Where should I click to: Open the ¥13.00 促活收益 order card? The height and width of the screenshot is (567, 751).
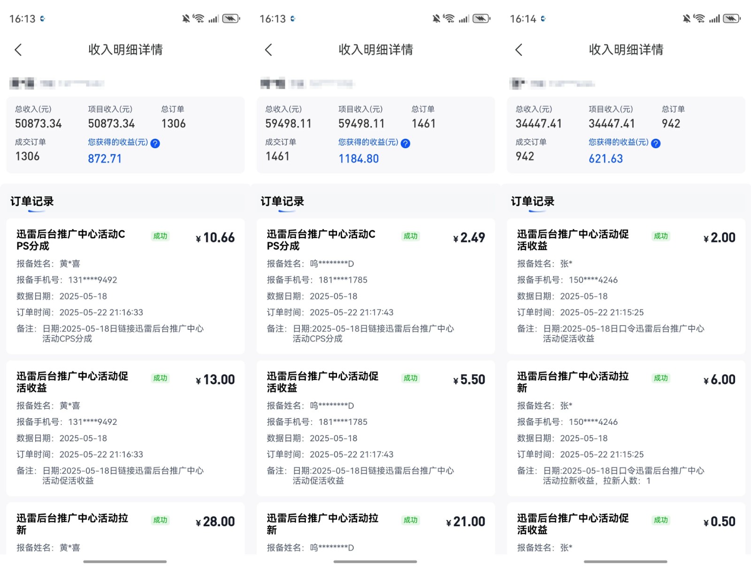pyautogui.click(x=125, y=428)
